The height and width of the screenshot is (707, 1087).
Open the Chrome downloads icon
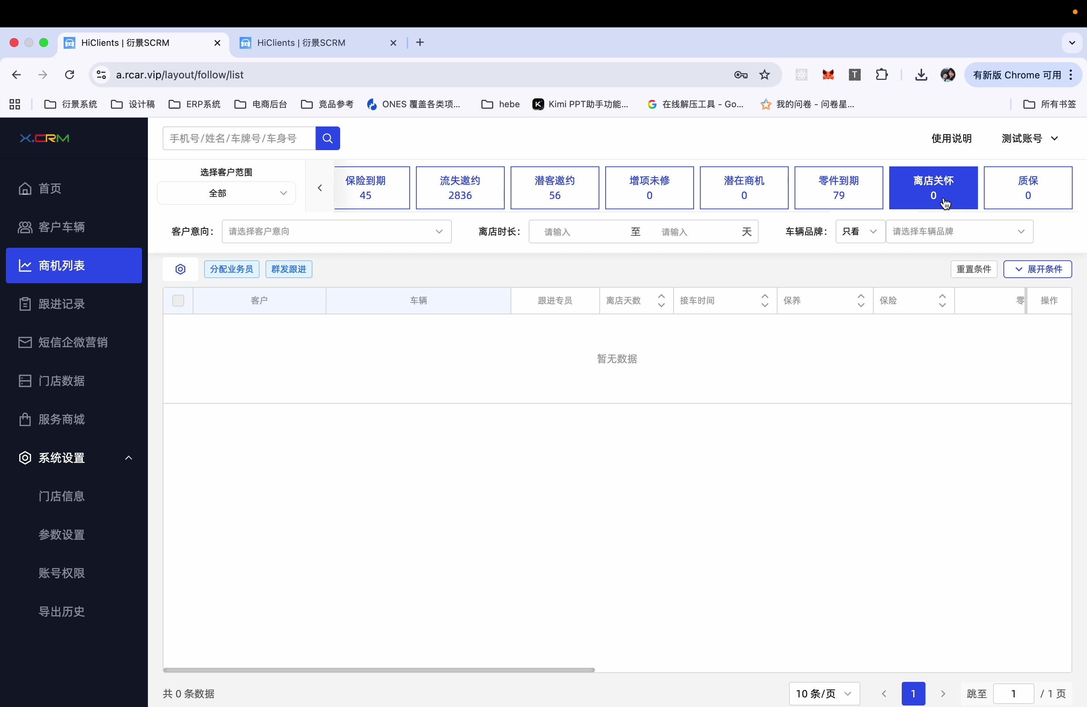pyautogui.click(x=921, y=75)
